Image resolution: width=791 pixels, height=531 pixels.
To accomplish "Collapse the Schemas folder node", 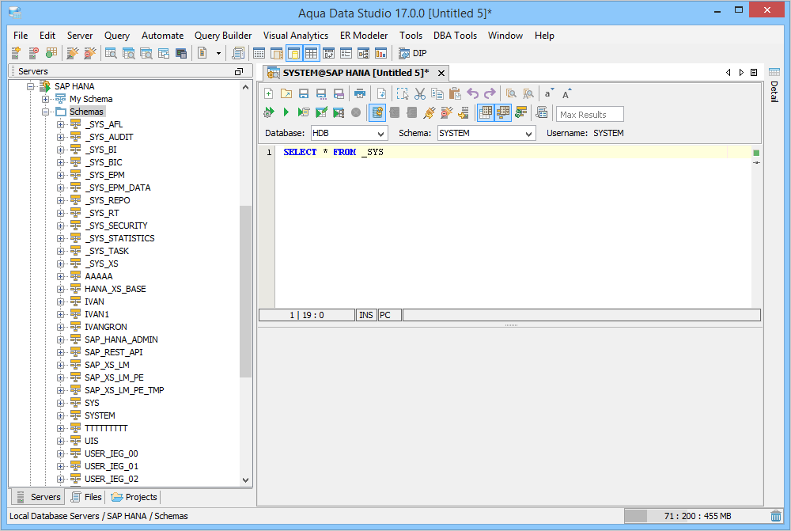I will click(45, 112).
